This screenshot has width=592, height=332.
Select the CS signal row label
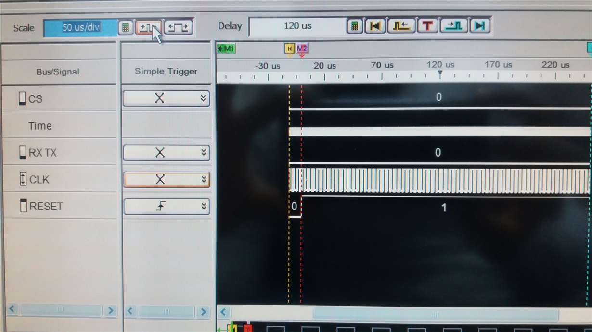point(35,98)
